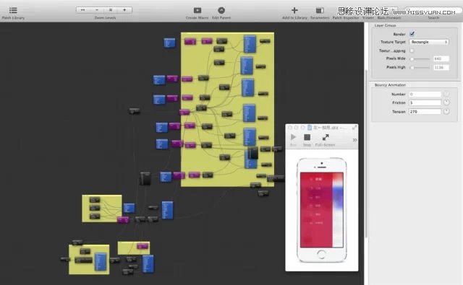Viewport: 463px width, 285px height.
Task: Click the zoom out minus button
Action: pyautogui.click(x=97, y=10)
